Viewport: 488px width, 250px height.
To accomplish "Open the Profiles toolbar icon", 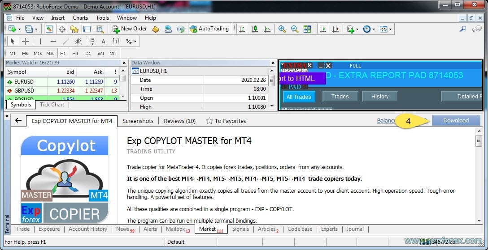I will click(x=29, y=29).
